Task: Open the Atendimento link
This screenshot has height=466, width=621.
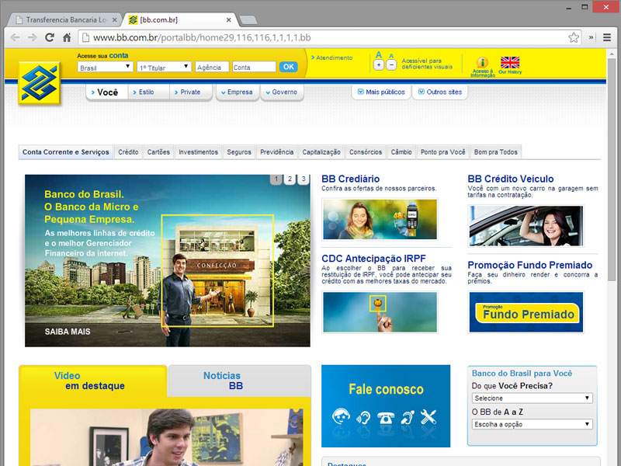Action: pyautogui.click(x=332, y=57)
